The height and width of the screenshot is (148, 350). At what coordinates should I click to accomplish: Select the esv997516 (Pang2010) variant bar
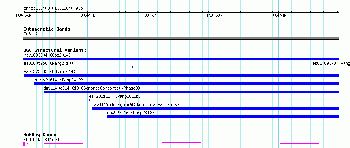tap(223, 117)
